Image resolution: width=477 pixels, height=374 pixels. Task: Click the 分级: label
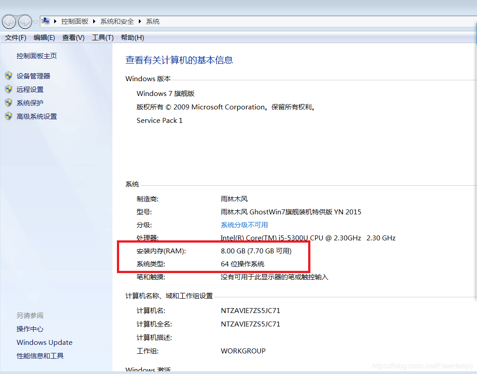[144, 225]
